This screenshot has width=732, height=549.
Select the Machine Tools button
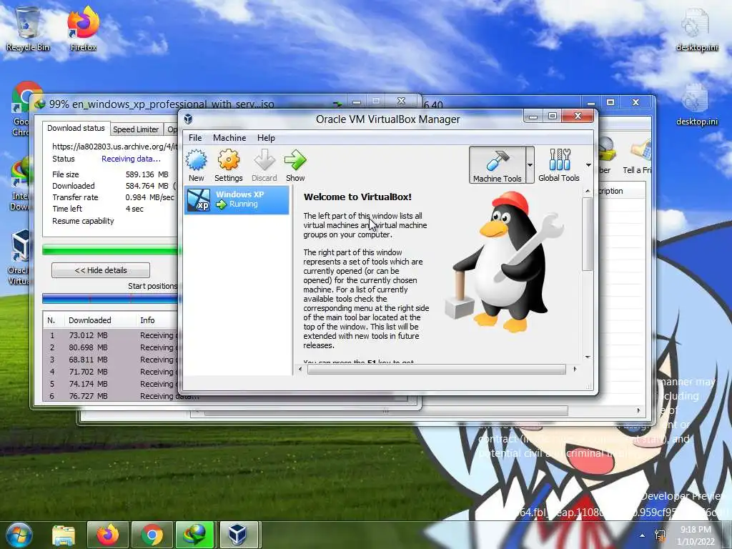pos(498,165)
